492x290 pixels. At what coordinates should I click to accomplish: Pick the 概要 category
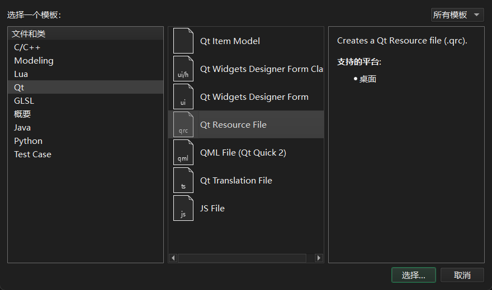click(86, 114)
